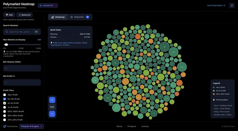Uncheck the 2x-5x Profit tier

tap(5, 103)
